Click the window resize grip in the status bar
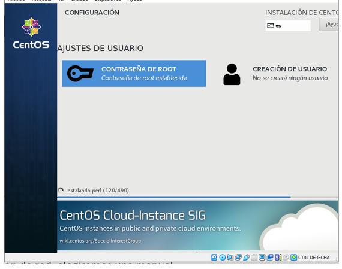 (x=336, y=259)
